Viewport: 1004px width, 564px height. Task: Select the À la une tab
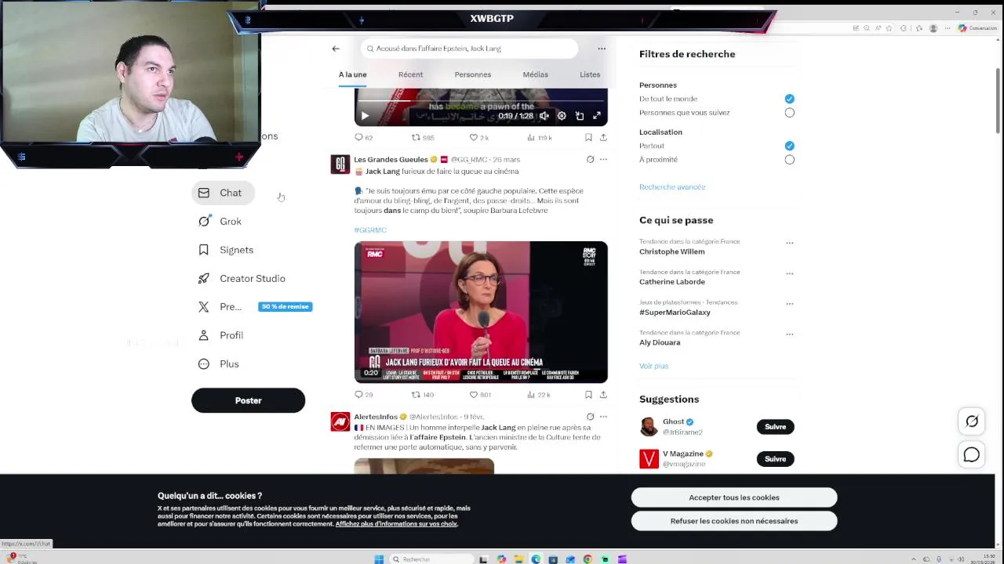(352, 74)
